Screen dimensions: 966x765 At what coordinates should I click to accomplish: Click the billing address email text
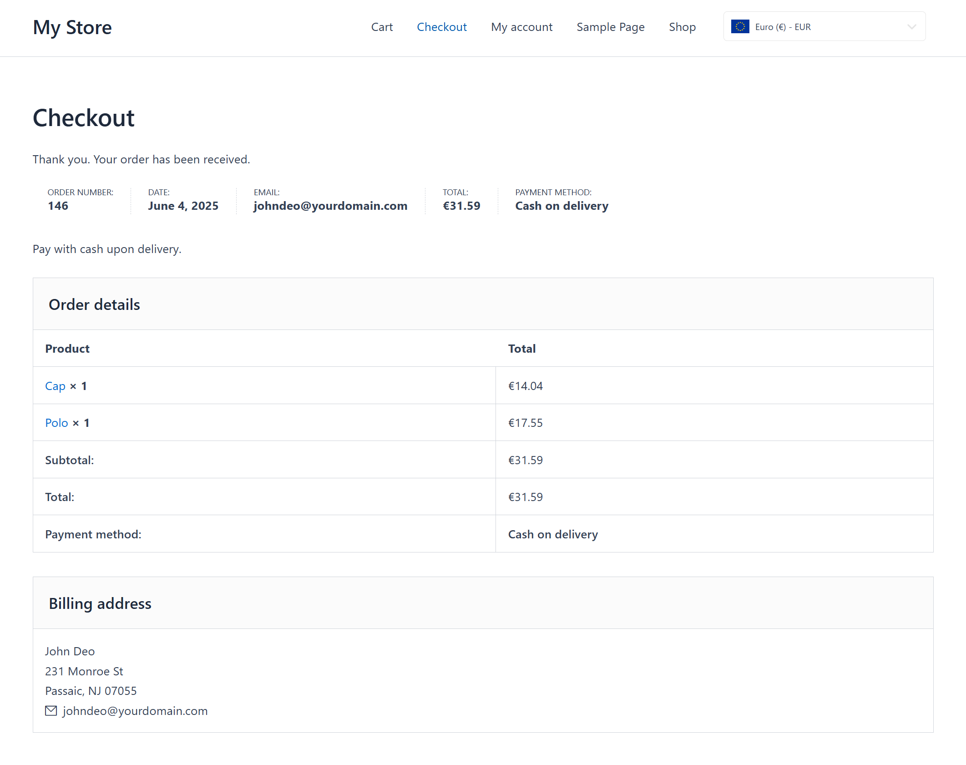click(135, 711)
